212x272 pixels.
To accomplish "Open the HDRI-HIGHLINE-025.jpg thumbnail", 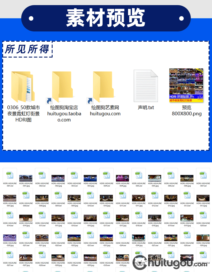I will (x=171, y=238).
